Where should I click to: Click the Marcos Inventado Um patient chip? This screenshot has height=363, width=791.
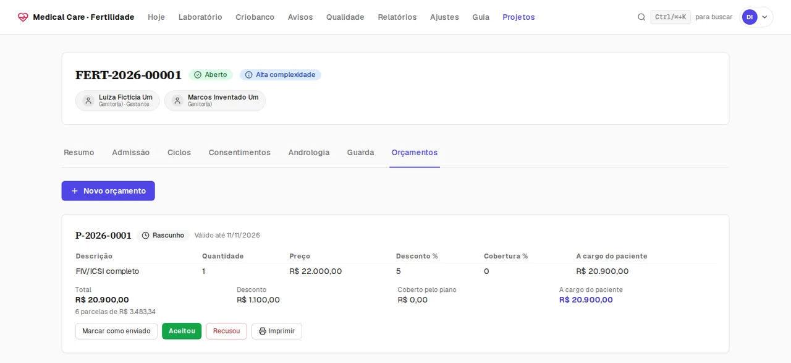coord(215,101)
